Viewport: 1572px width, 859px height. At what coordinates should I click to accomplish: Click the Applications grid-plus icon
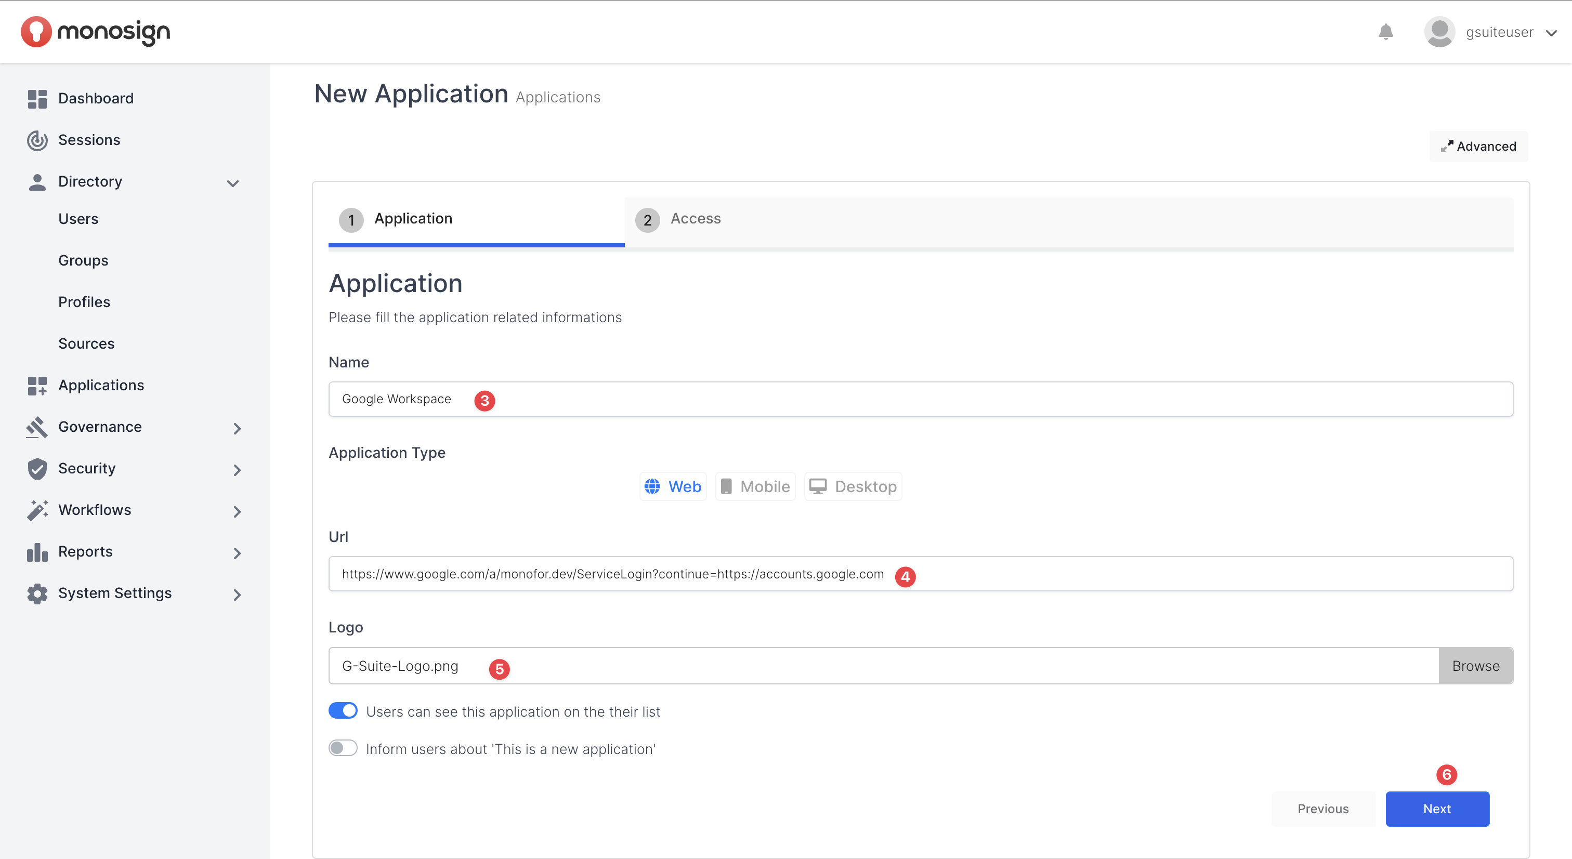click(37, 386)
